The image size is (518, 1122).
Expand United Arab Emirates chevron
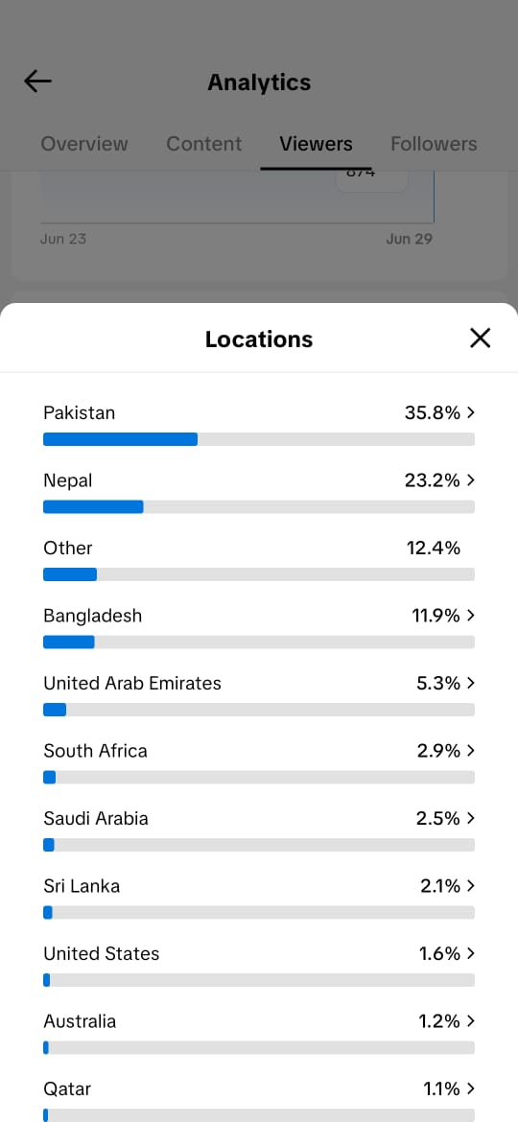point(471,683)
